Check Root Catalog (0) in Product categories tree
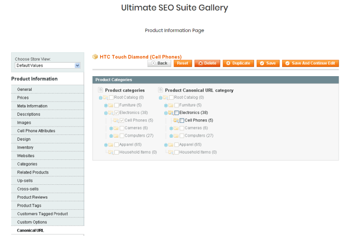Image resolution: width=356 pixels, height=236 pixels. coord(111,98)
